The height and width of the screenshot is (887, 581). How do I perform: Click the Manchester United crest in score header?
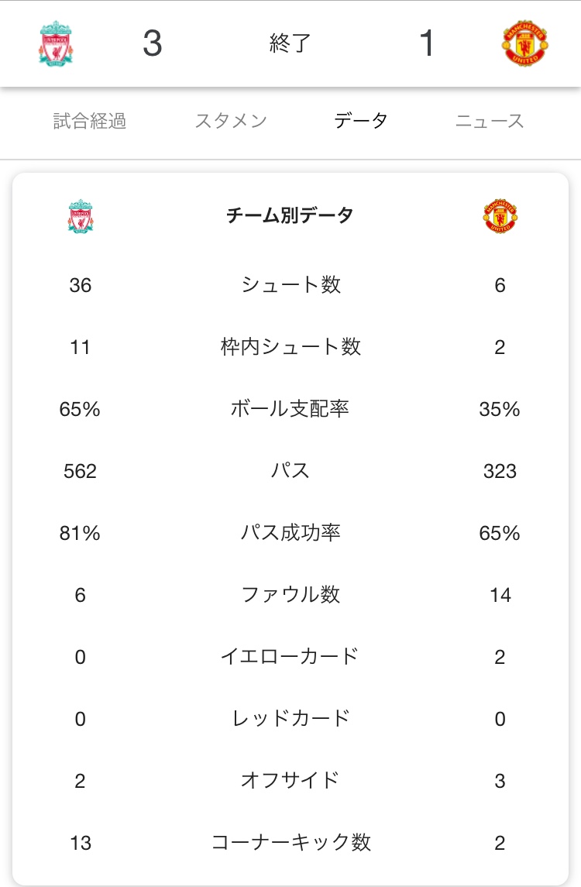pyautogui.click(x=525, y=43)
